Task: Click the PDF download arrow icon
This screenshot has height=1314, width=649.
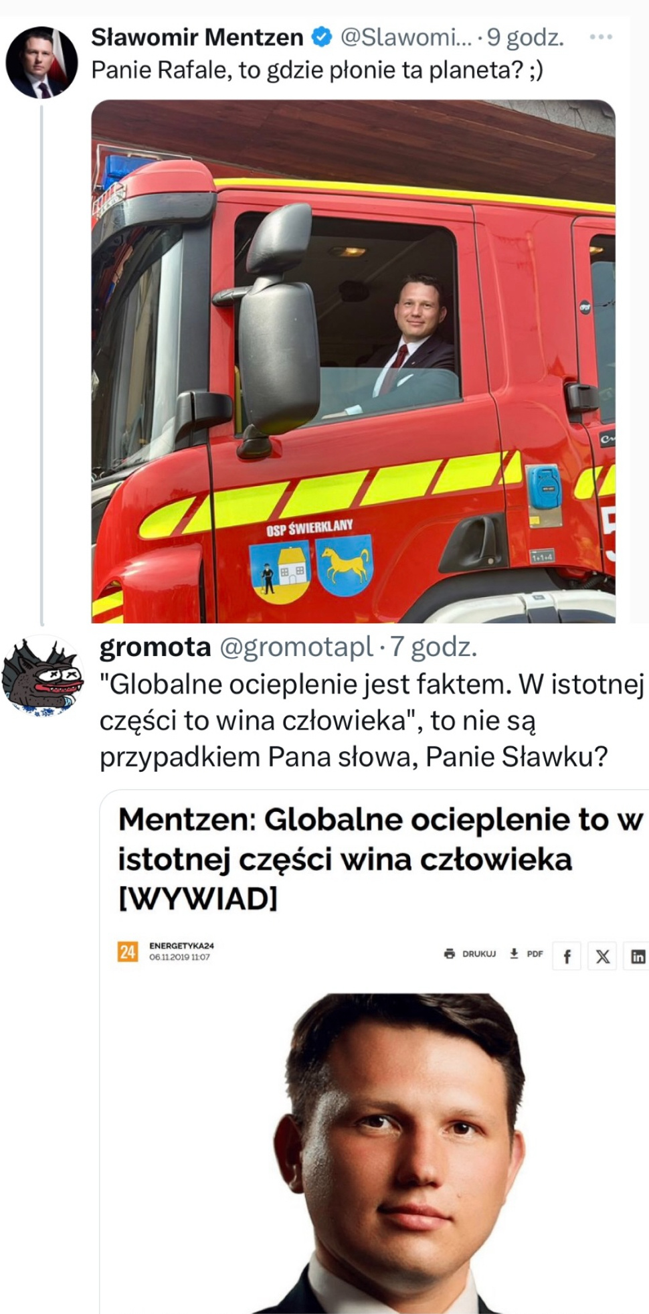Action: (514, 953)
